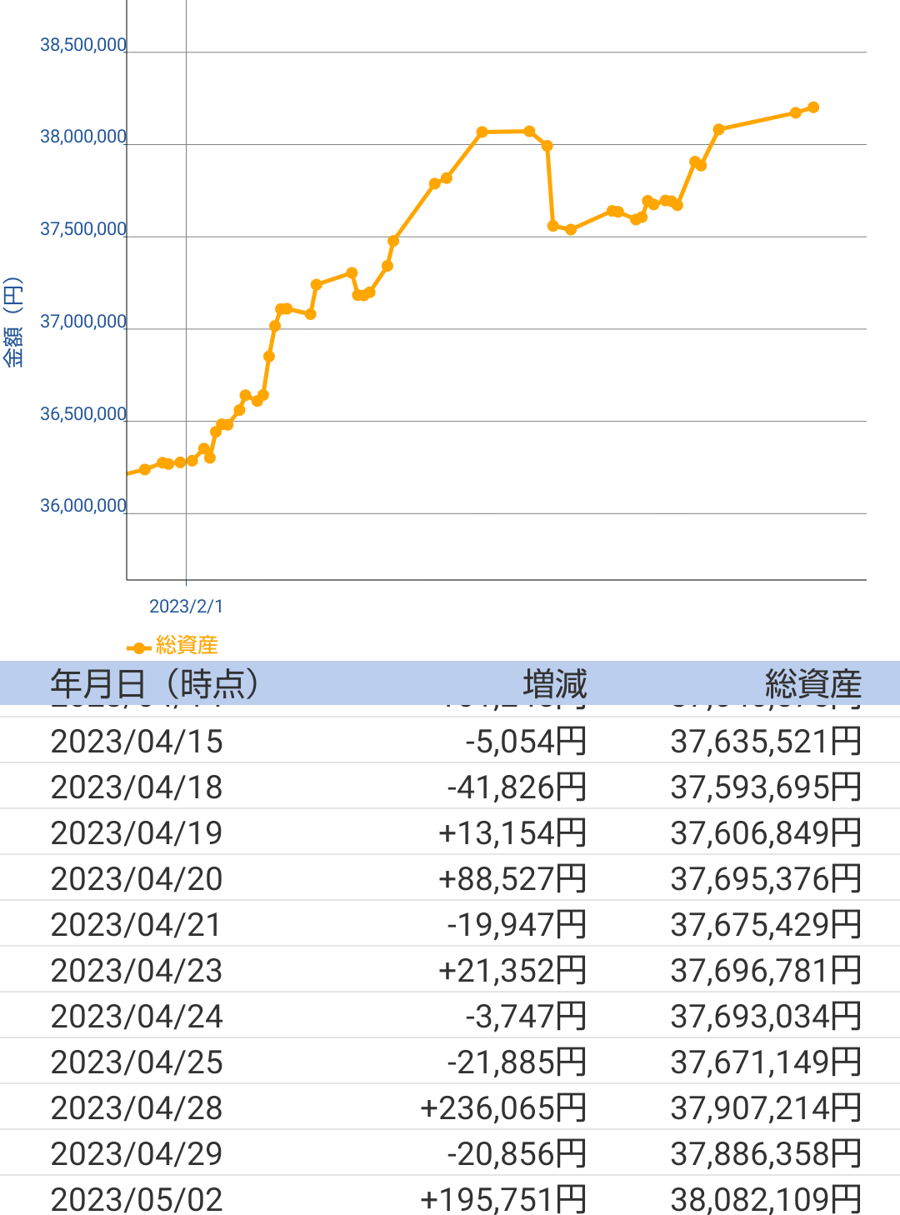Image resolution: width=900 pixels, height=1215 pixels.
Task: Click the vertical axis title 金額（円）
Action: 13,322
